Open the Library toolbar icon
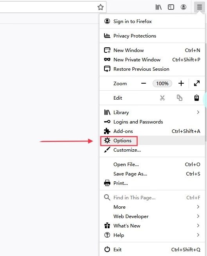207x256 pixels. [x=158, y=7]
